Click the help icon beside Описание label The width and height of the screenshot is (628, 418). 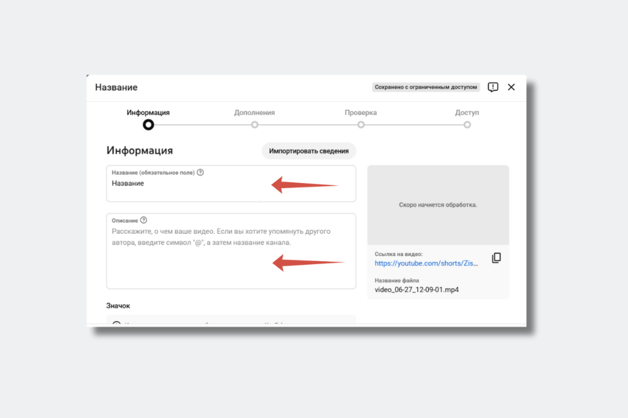pos(144,221)
